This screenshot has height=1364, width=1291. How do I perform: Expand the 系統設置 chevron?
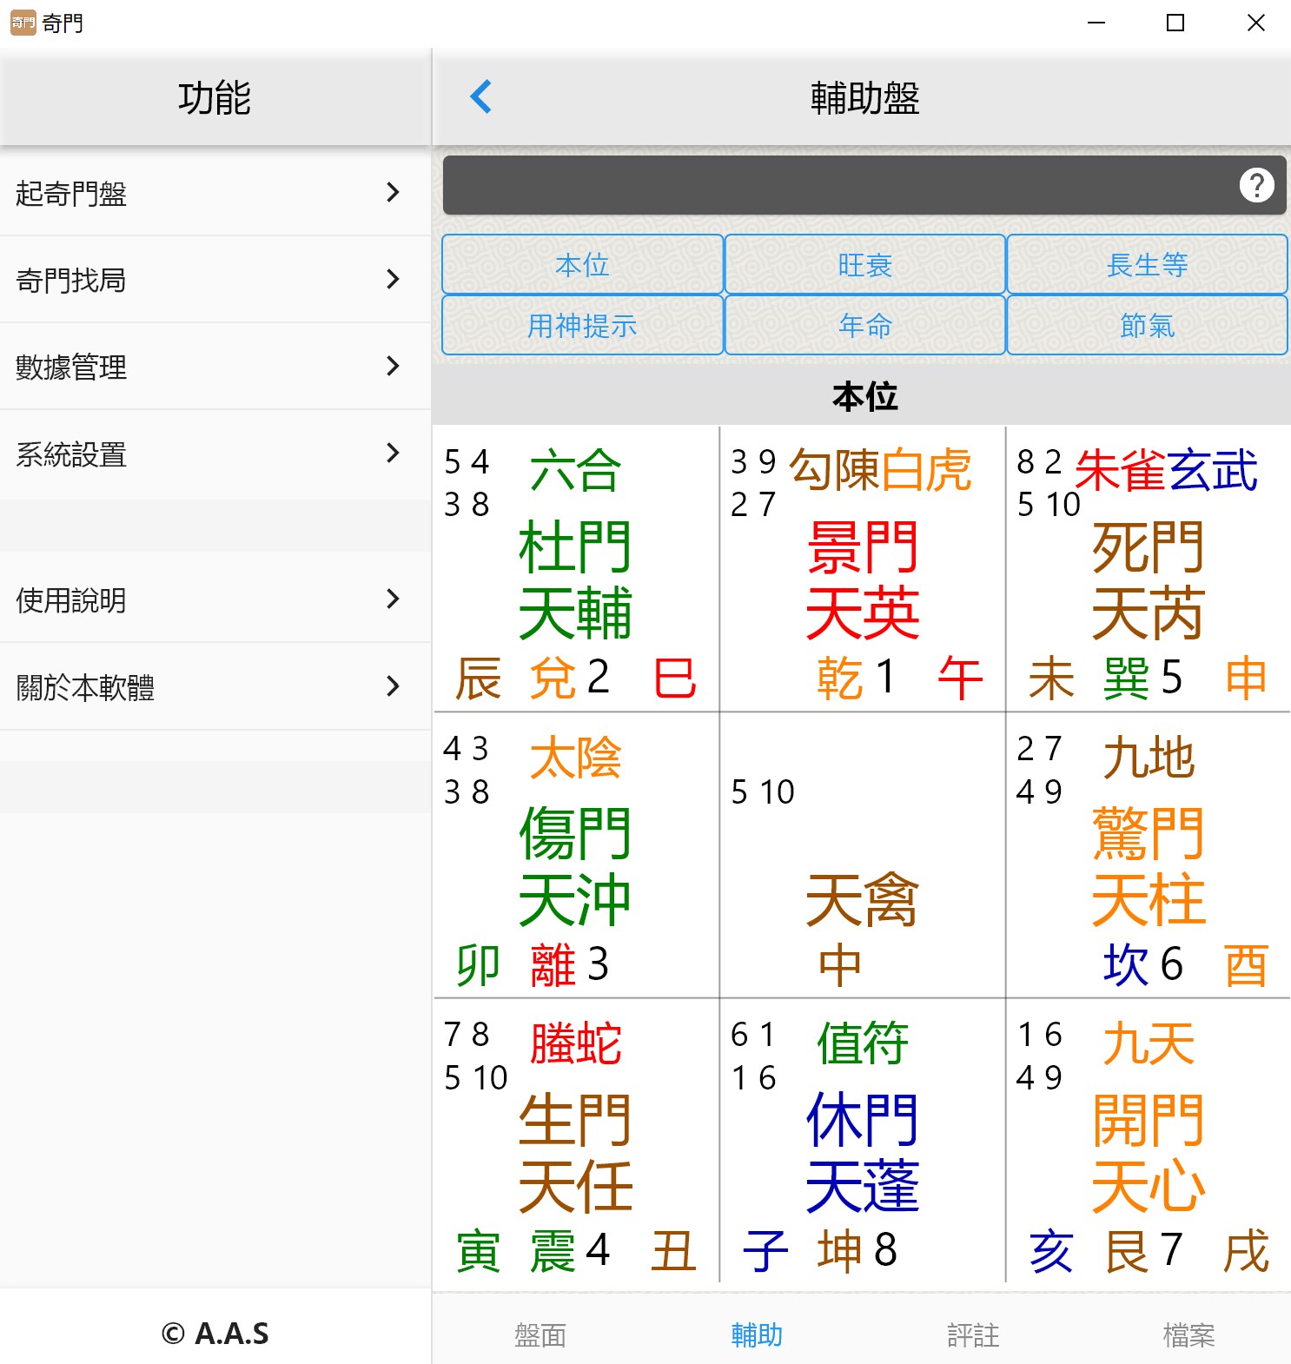[x=393, y=453]
